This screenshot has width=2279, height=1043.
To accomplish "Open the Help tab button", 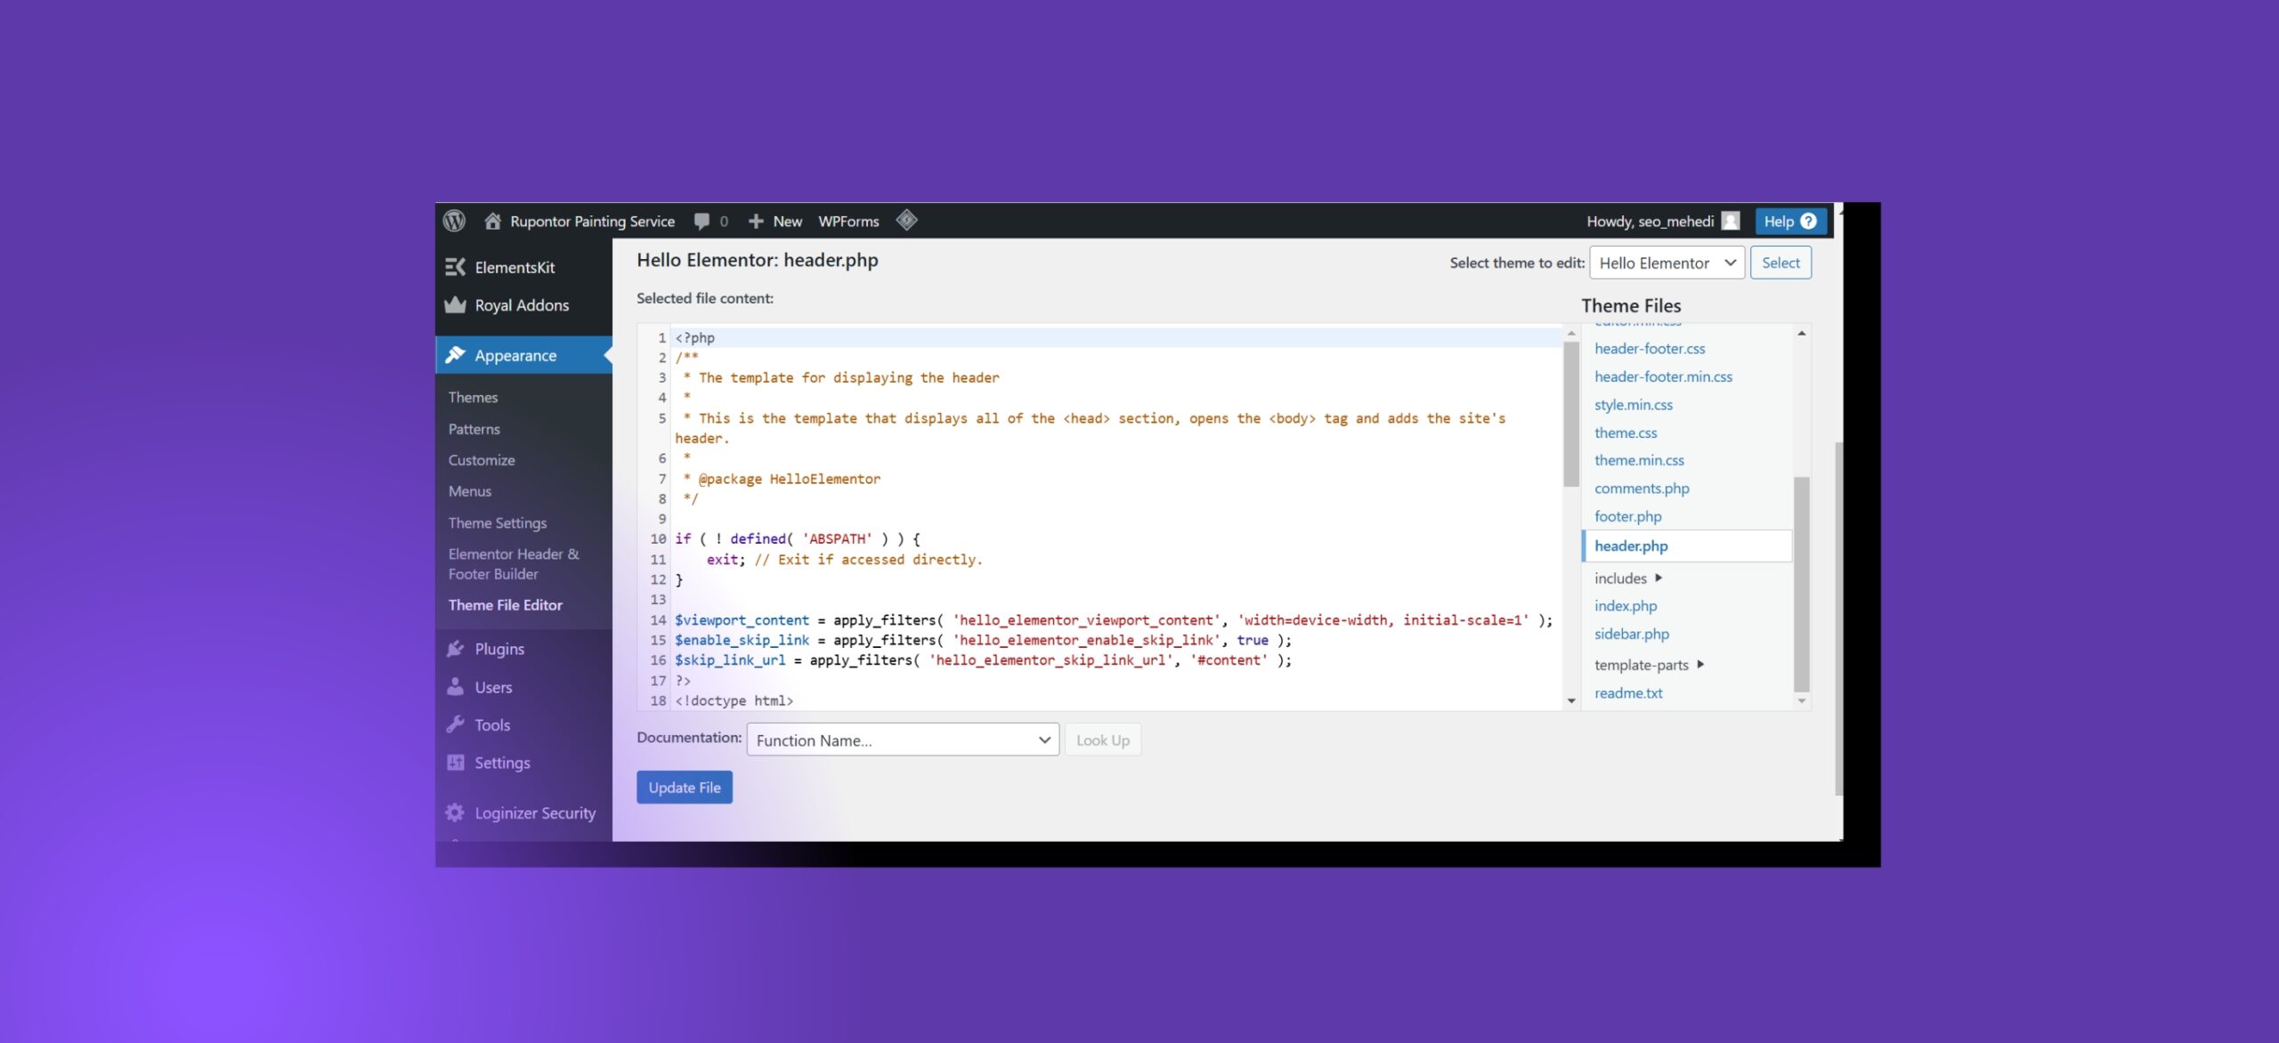I will (1790, 222).
